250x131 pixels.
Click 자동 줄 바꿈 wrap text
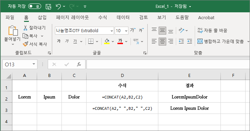tap(212, 30)
